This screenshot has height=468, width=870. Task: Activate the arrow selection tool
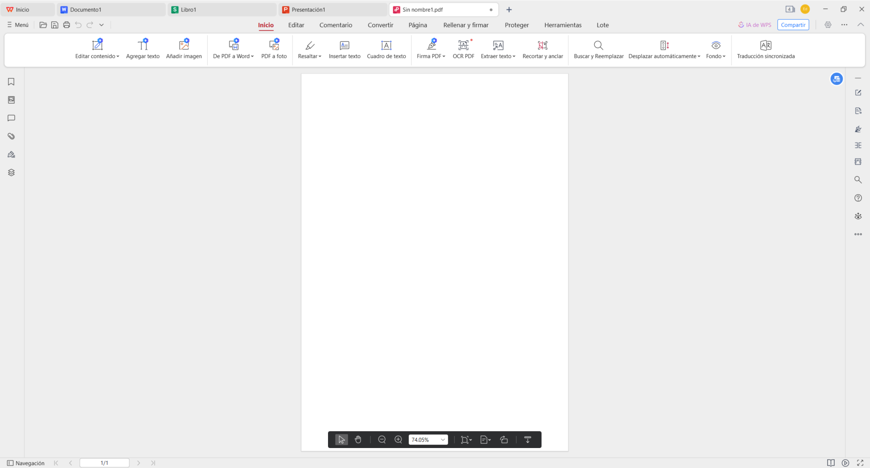[341, 439]
